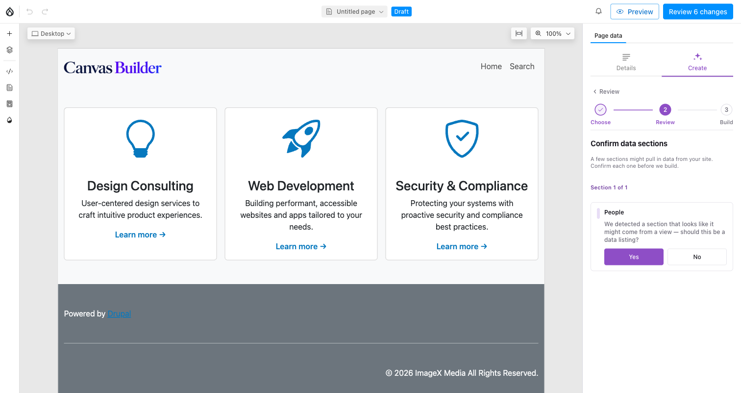
Task: Click the shield checkmark icon in Security card
Action: click(462, 139)
